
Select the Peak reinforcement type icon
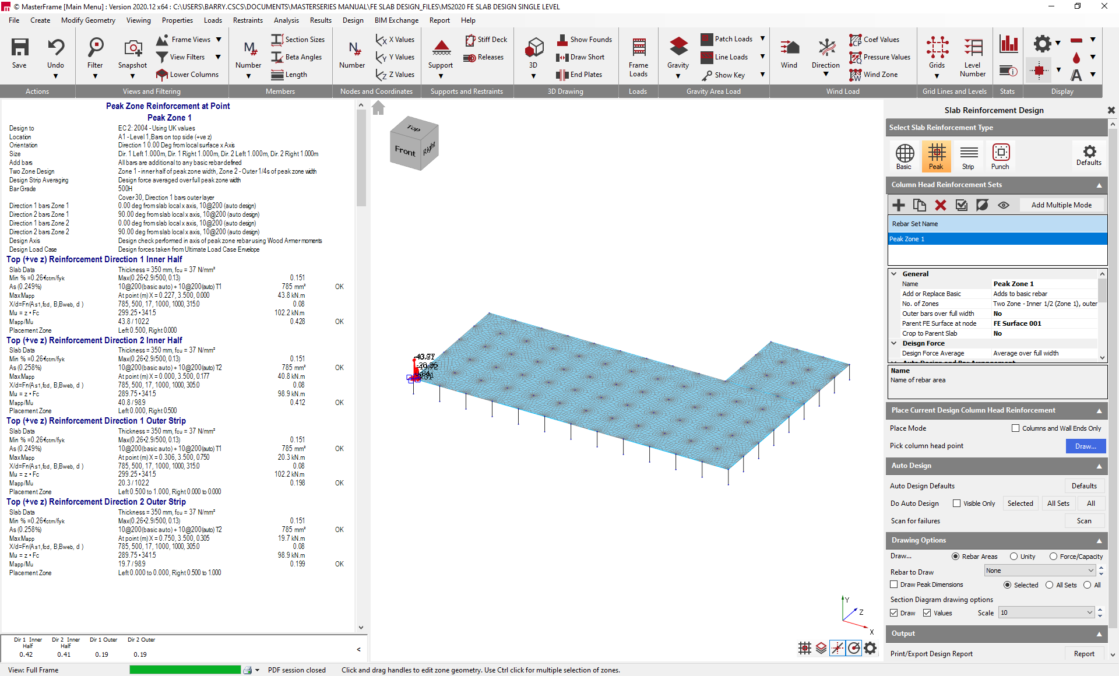point(936,156)
